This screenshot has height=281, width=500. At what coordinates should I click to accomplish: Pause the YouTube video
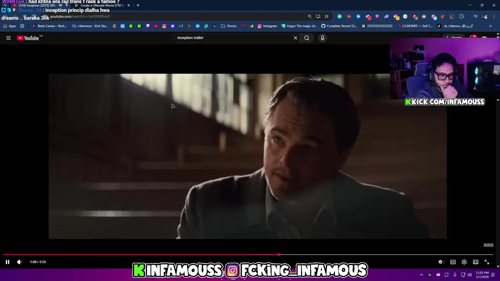[7, 262]
